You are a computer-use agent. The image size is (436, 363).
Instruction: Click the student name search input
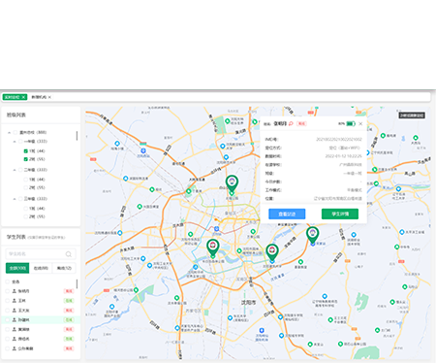point(41,254)
